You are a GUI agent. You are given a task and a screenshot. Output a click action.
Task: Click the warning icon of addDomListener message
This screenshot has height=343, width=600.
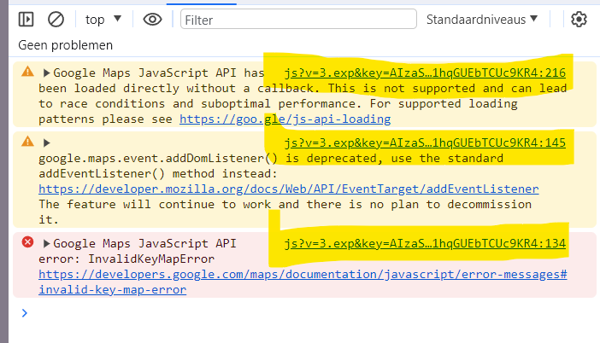(x=27, y=142)
